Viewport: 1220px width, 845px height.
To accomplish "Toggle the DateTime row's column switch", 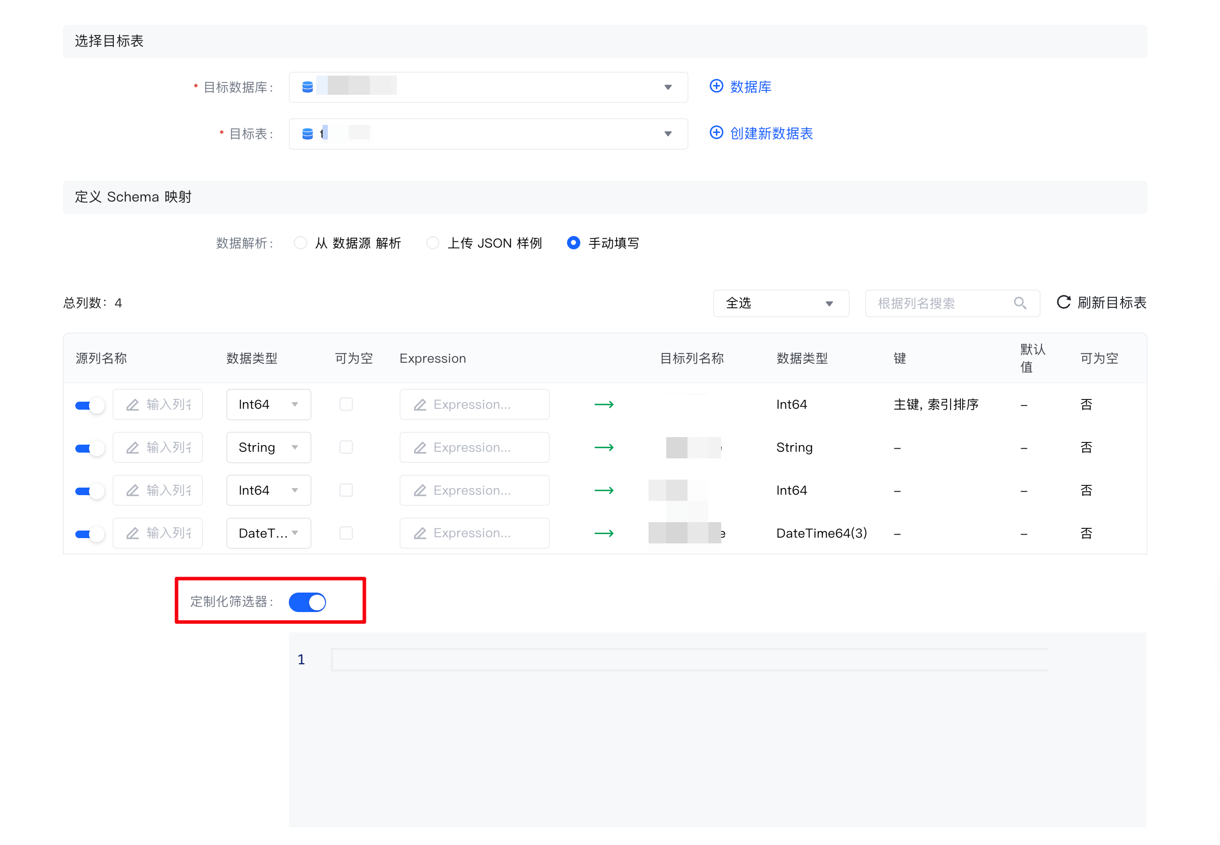I will pos(89,534).
